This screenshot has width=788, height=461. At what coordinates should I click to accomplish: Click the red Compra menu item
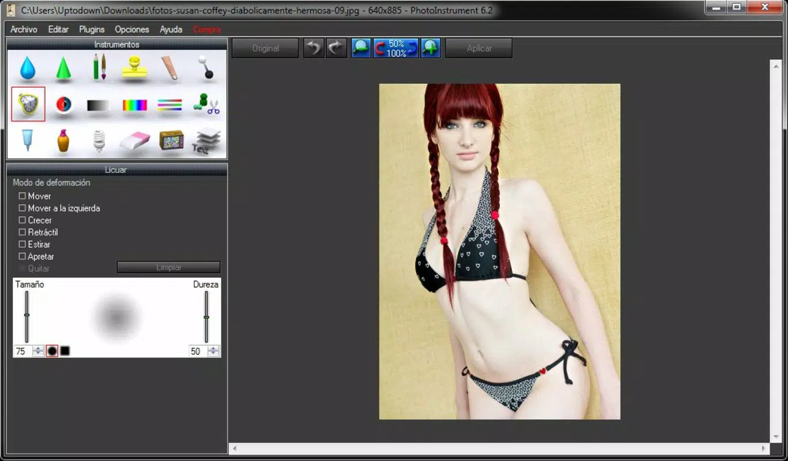point(206,29)
